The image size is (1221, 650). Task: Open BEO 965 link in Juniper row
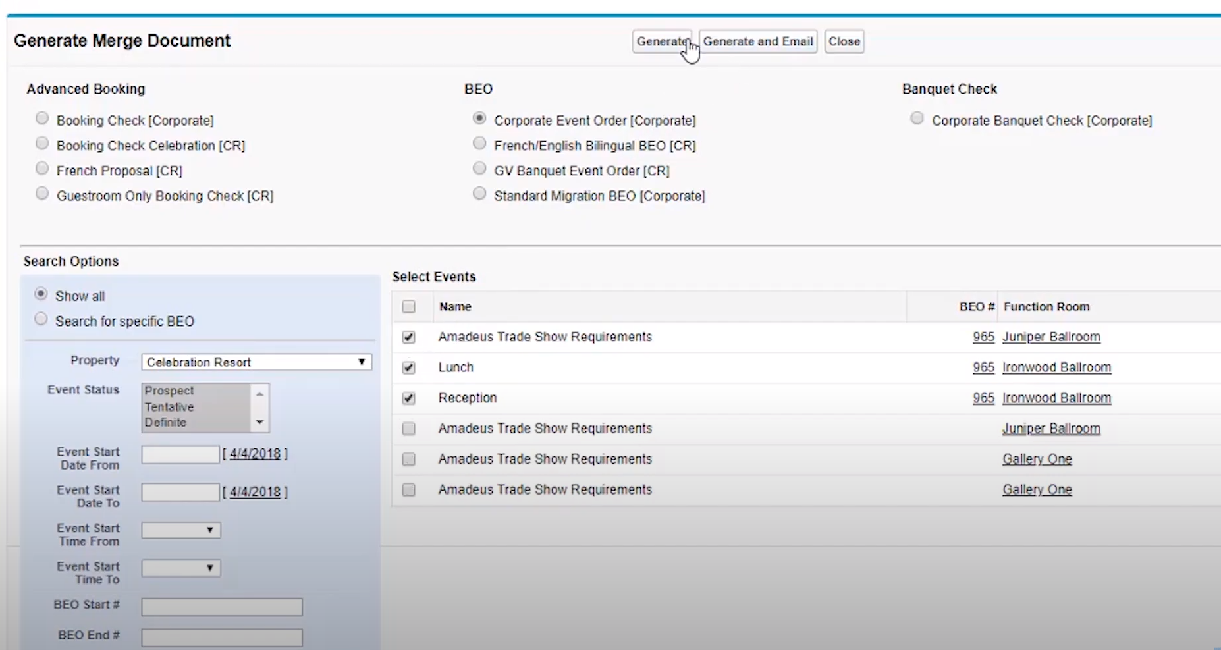click(983, 337)
